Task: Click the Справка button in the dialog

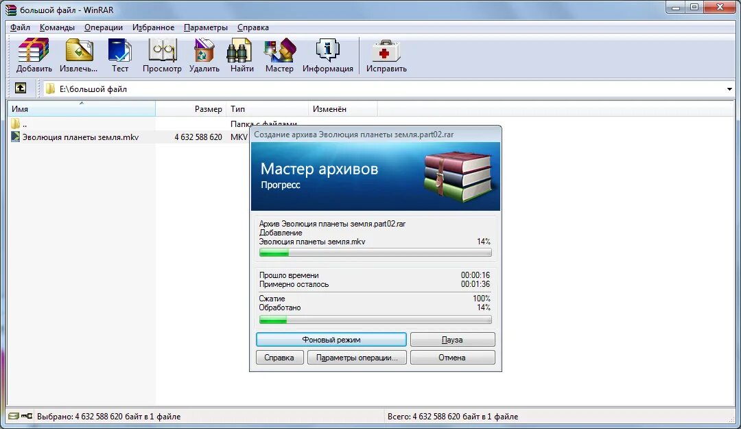Action: click(x=279, y=358)
